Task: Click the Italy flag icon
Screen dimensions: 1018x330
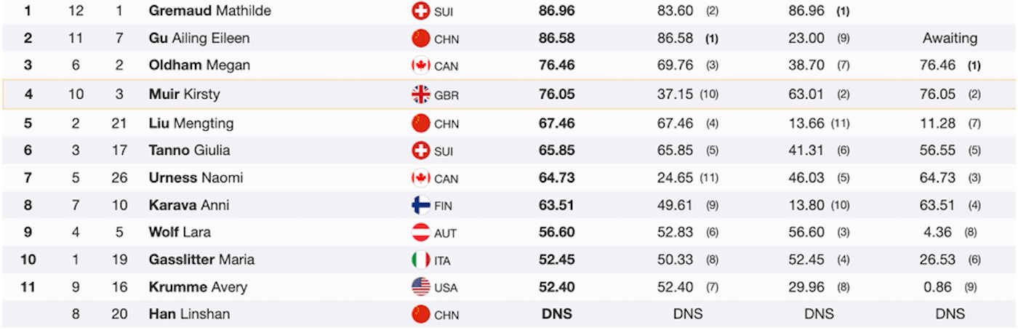Action: (x=420, y=260)
